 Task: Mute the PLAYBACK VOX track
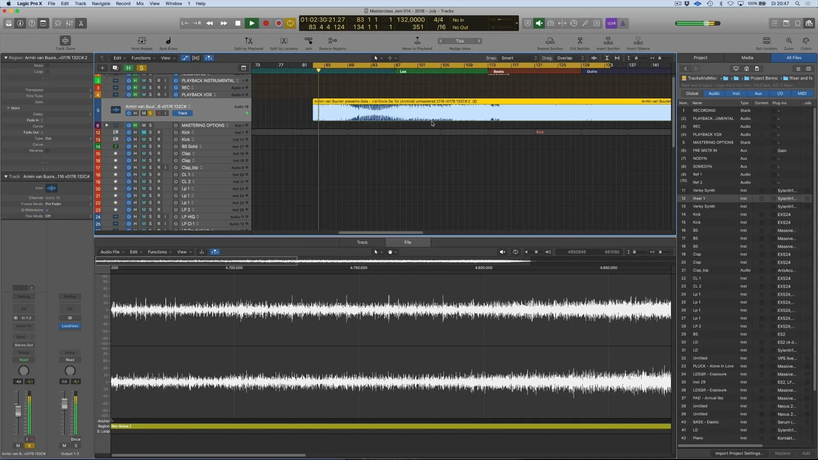[144, 95]
